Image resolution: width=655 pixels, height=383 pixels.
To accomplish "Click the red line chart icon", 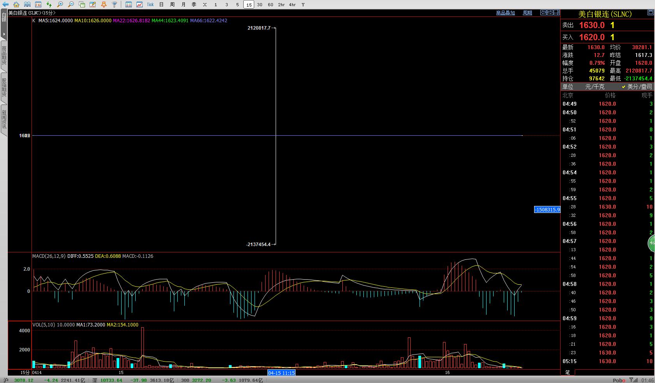I will click(140, 4).
